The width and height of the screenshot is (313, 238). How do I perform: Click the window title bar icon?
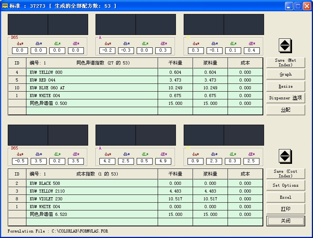5,6
